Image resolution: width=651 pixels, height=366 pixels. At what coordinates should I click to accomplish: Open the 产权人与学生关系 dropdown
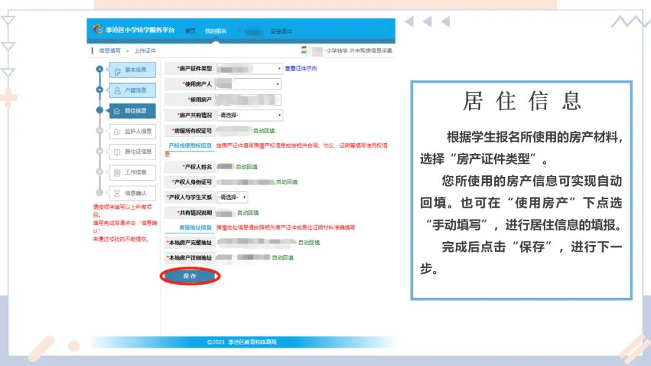pos(232,197)
